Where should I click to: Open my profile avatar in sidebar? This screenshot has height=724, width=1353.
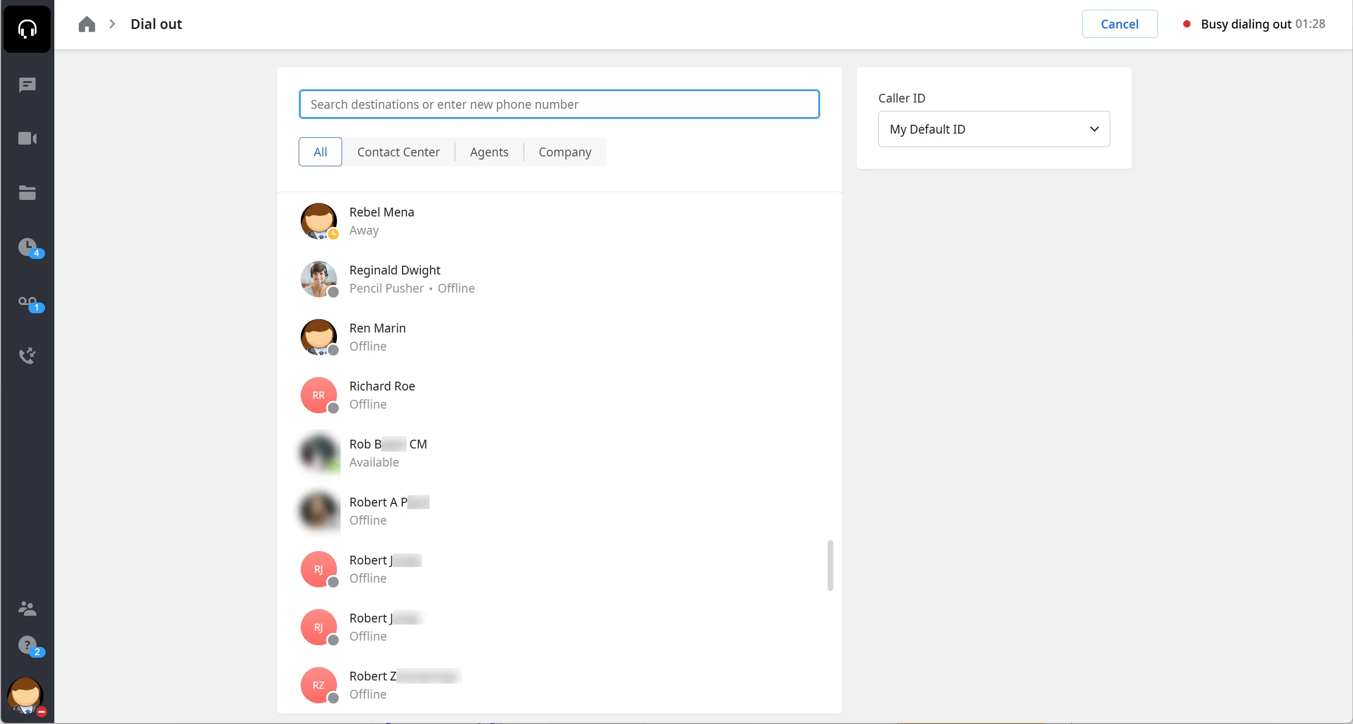click(x=26, y=695)
